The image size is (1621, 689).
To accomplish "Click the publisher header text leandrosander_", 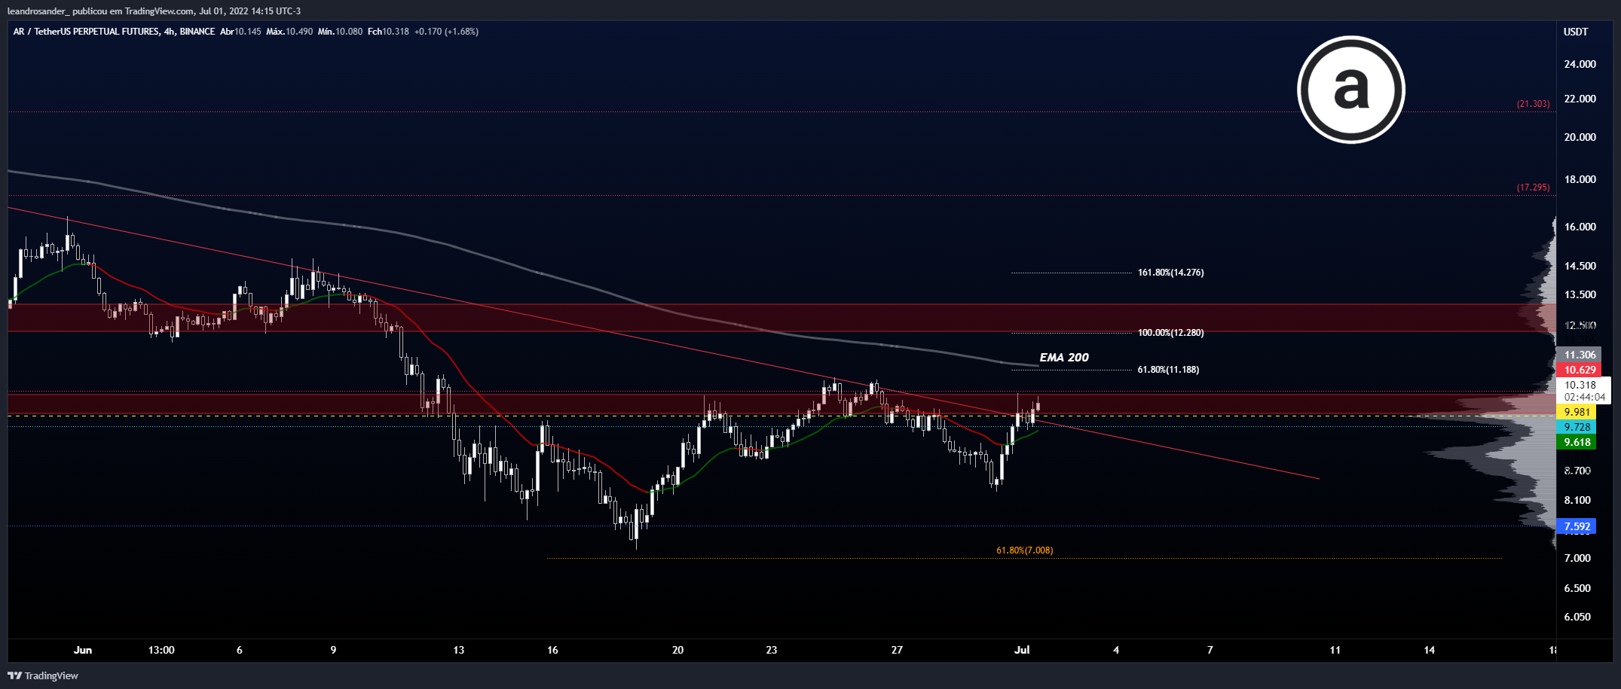I will (x=38, y=11).
